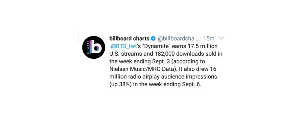This screenshot has width=307, height=123.
Task: Click the "(up 38%)" text
Action: point(120,84)
